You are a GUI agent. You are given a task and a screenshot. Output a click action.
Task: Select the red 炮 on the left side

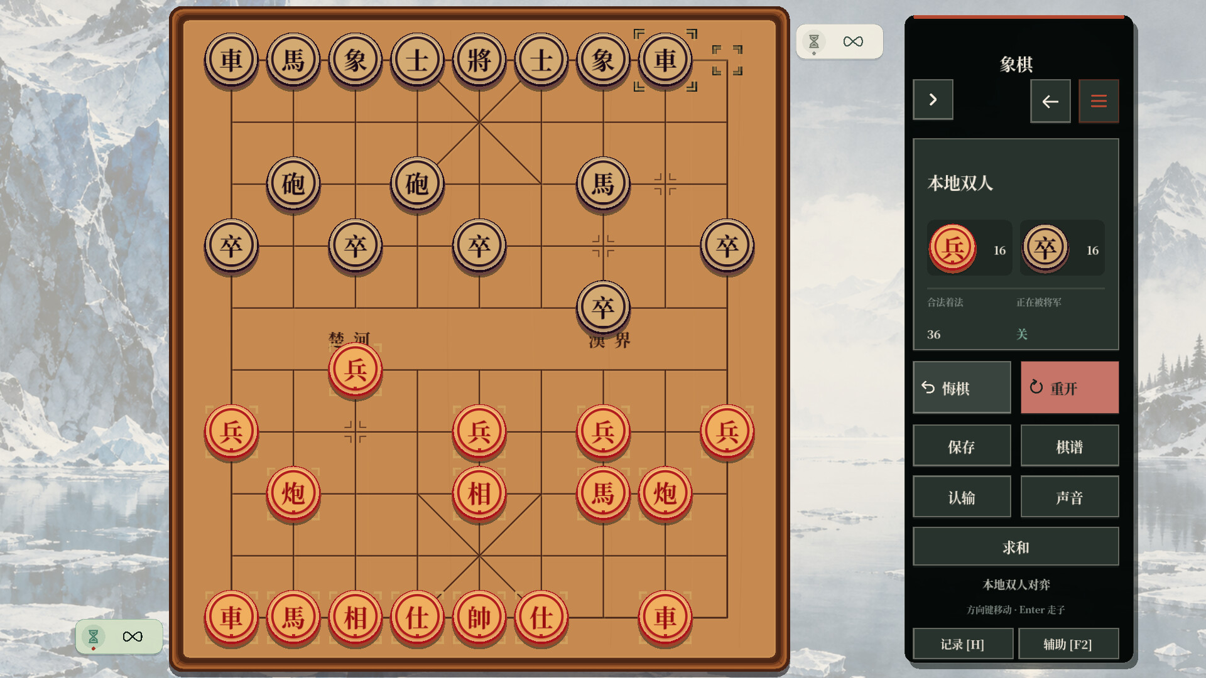tap(293, 493)
